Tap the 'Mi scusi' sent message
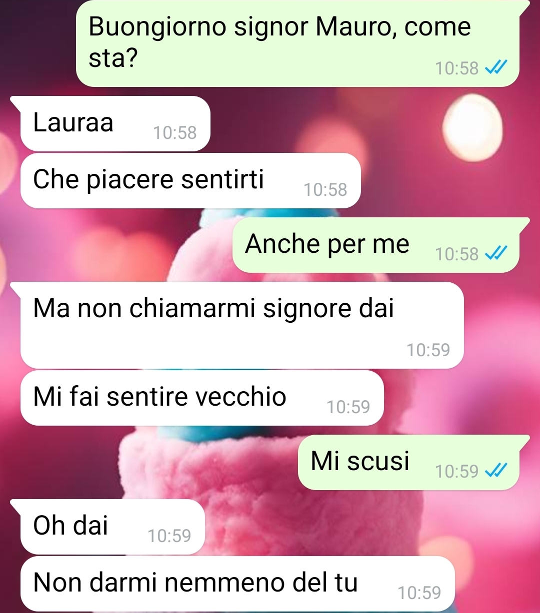This screenshot has height=613, width=540. coord(414,462)
